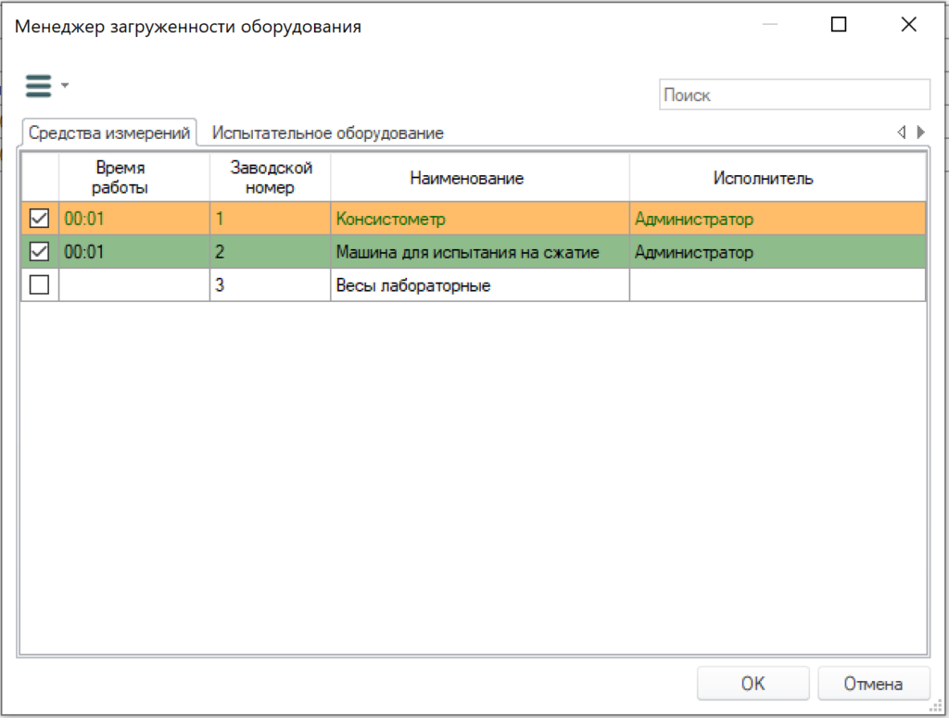Uncheck the Машина для испытания row checkbox

(39, 251)
